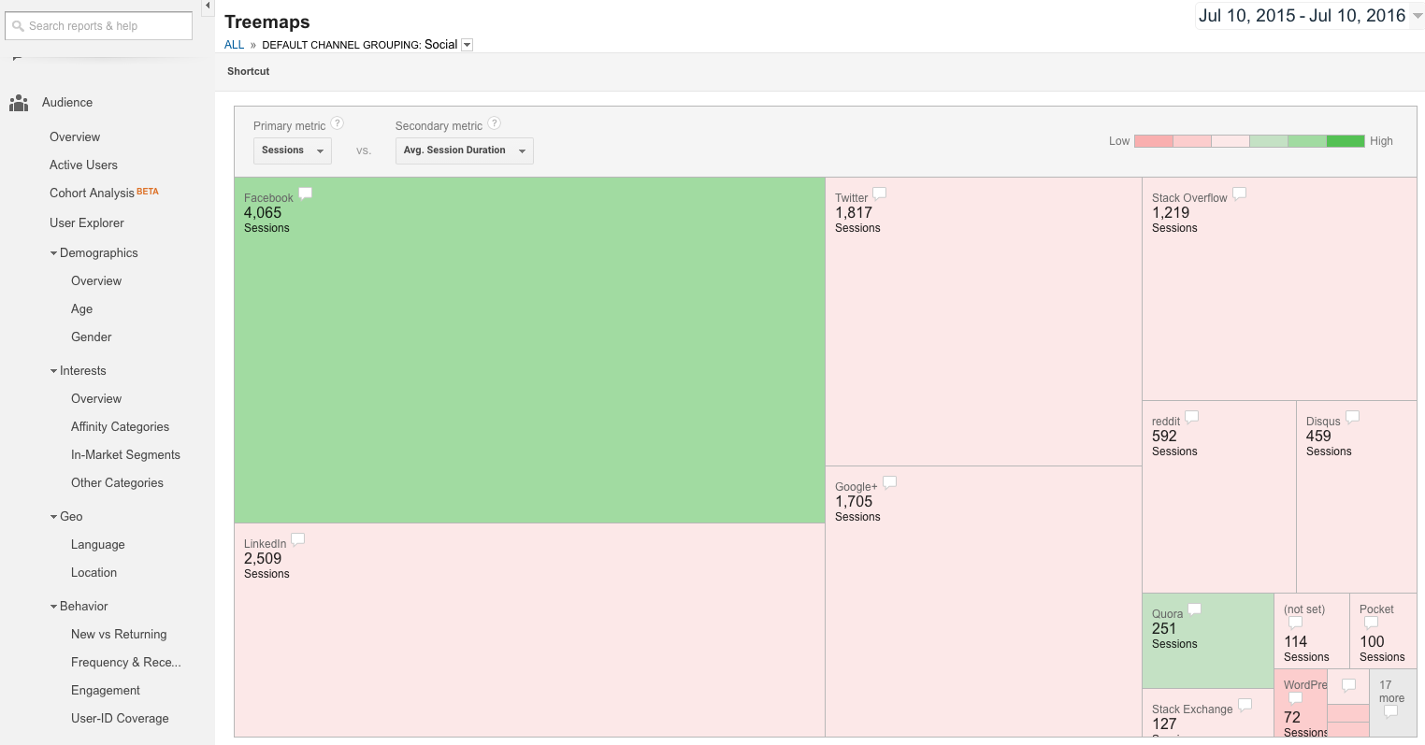1425x745 pixels.
Task: Select Location under the Geo section
Action: pyautogui.click(x=94, y=572)
